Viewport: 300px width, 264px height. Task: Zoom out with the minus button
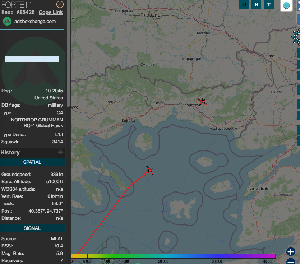[290, 261]
